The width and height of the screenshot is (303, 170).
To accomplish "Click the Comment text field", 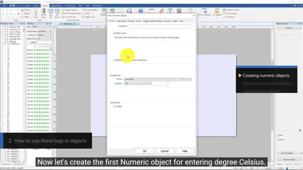I will (x=160, y=26).
